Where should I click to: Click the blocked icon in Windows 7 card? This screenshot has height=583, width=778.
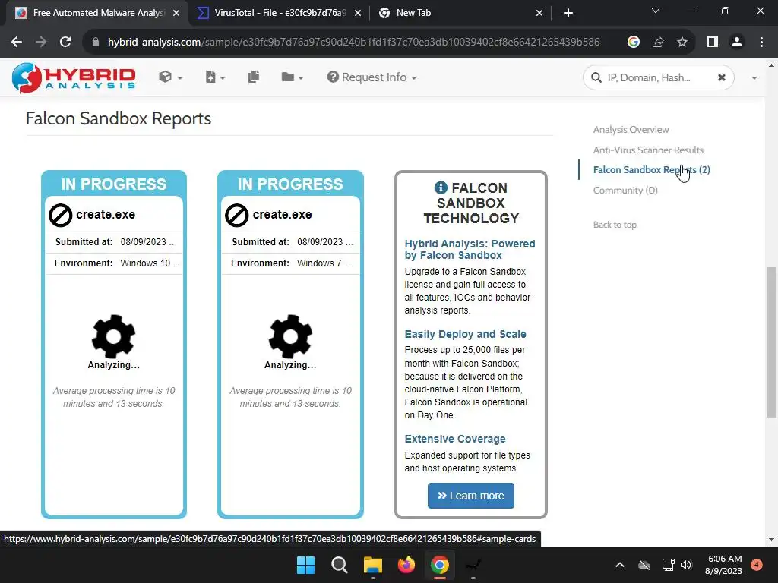point(237,215)
